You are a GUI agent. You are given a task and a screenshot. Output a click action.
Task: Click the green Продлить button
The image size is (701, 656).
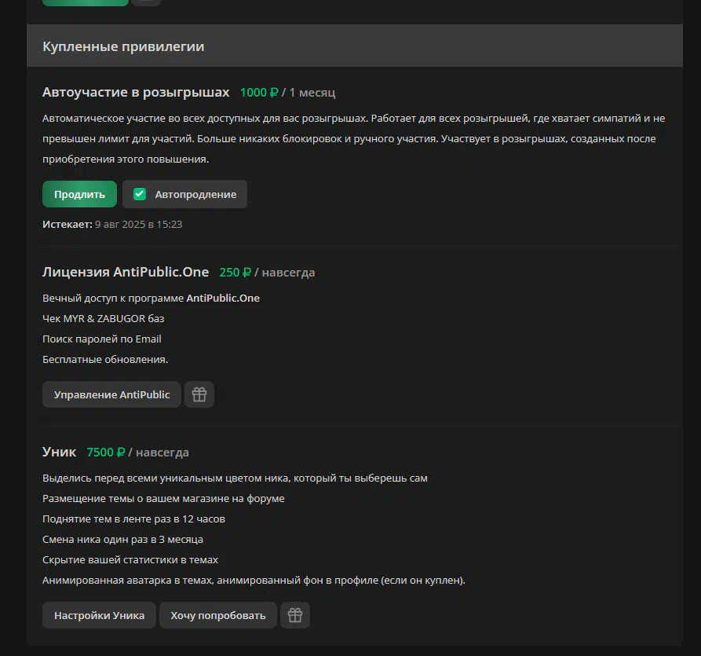pyautogui.click(x=79, y=194)
